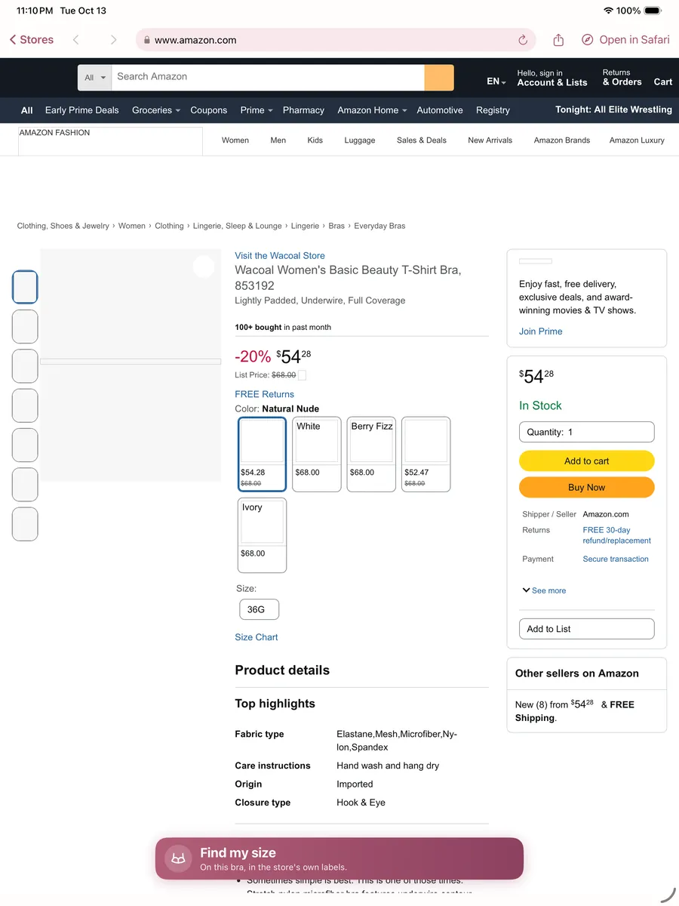This screenshot has height=906, width=679.
Task: Choose the $52.47 color swatch
Action: 426,455
